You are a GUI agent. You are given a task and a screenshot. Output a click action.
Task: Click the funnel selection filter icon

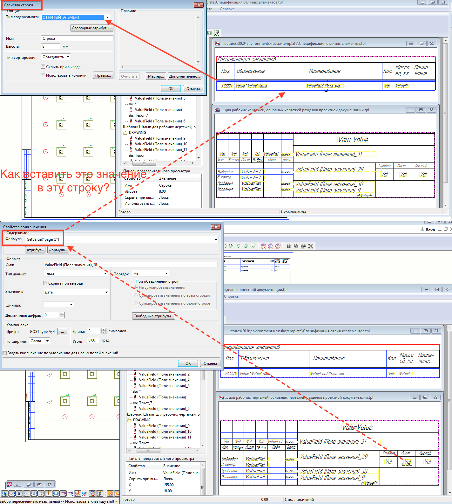99,494
